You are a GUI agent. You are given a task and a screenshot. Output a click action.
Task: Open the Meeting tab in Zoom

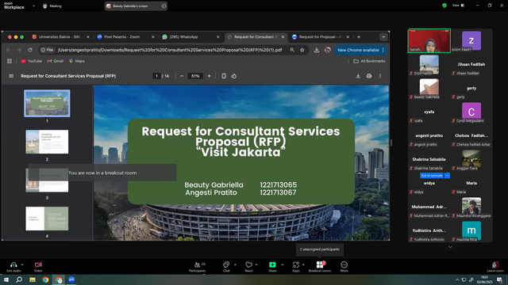52,6
